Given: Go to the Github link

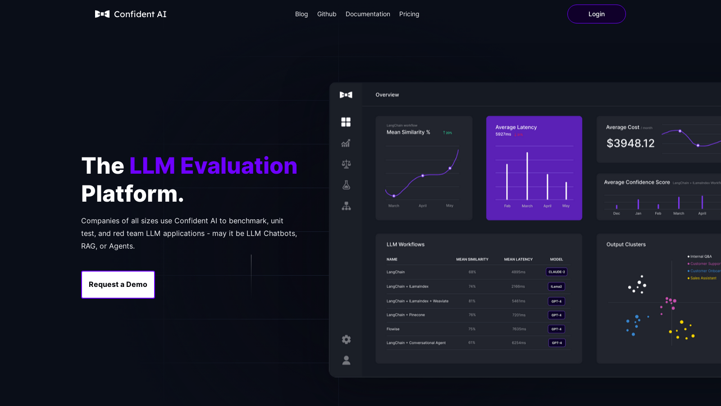Looking at the screenshot, I should click(327, 14).
